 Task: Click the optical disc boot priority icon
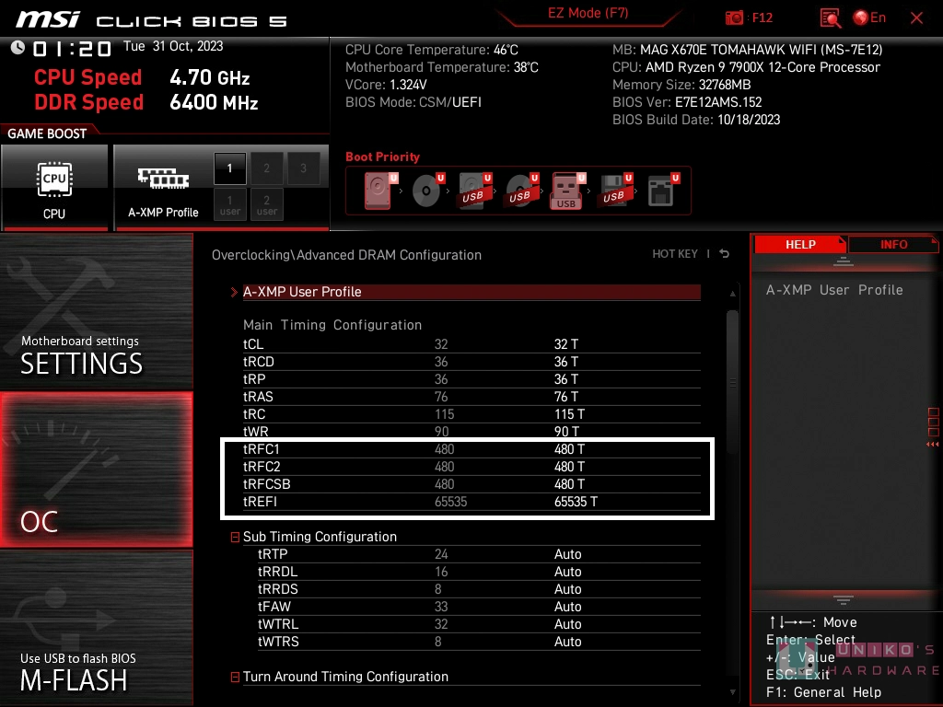(x=427, y=191)
